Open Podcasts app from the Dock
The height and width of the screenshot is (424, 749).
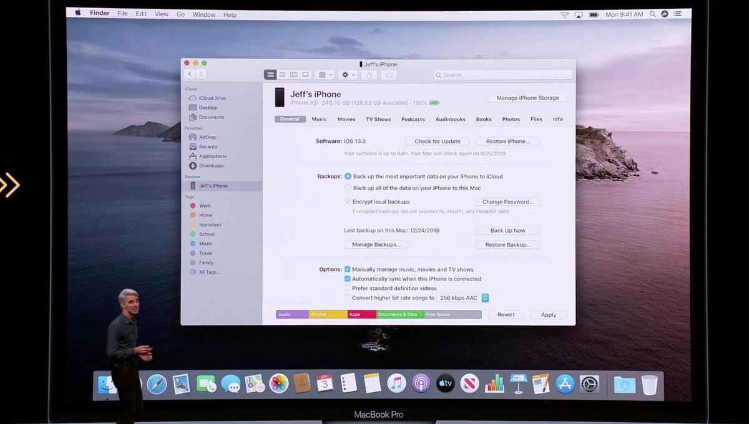click(x=421, y=383)
